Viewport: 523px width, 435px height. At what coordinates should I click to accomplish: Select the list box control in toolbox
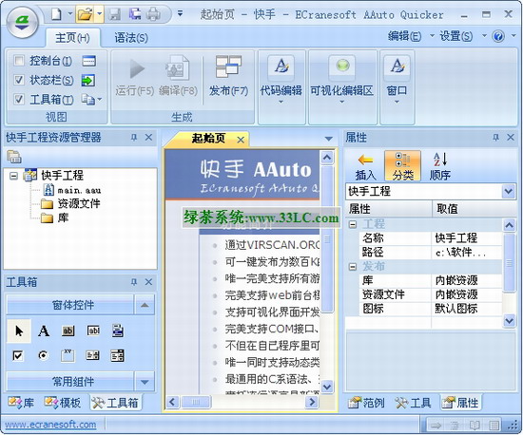93,356
